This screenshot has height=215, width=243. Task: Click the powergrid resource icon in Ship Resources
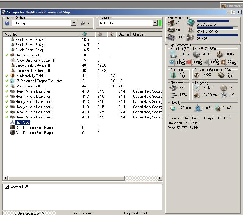tap(191, 30)
